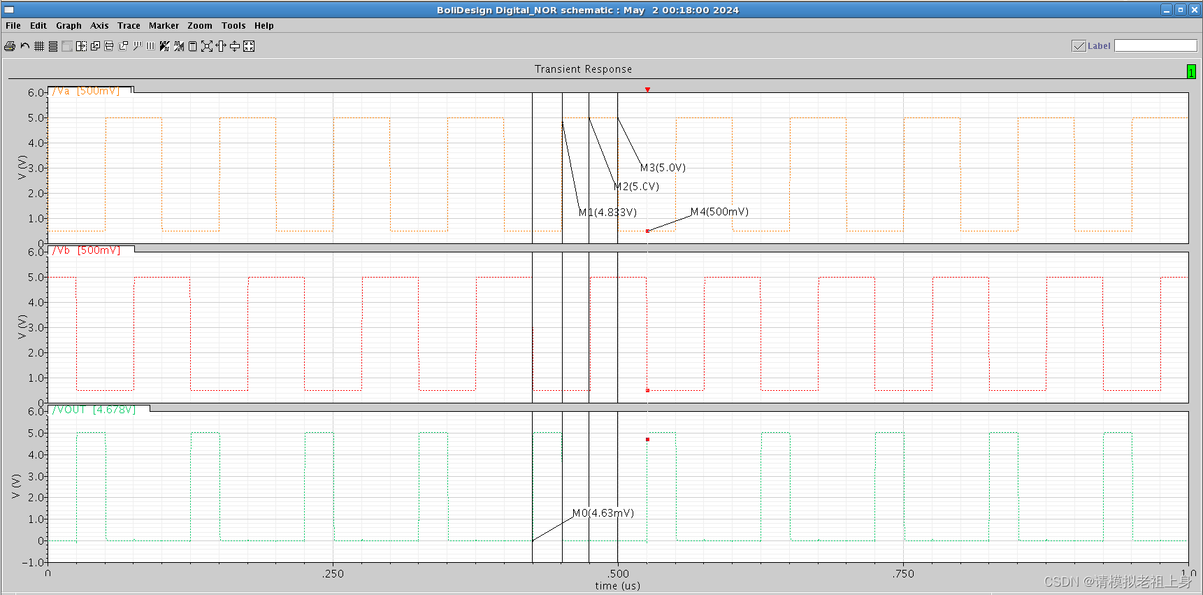1203x595 pixels.
Task: Open the Axis menu
Action: (x=99, y=26)
